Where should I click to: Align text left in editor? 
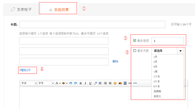coord(100,83)
